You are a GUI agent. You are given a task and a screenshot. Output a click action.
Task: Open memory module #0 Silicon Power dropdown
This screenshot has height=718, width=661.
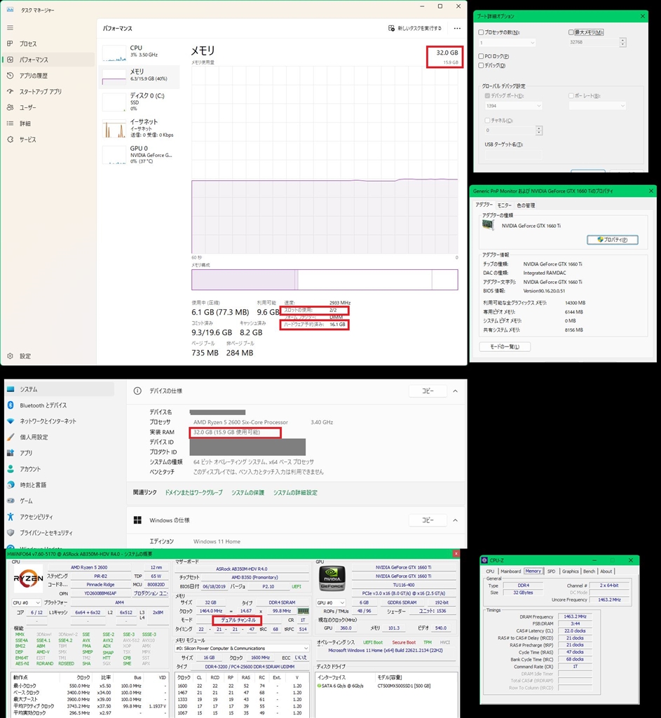(242, 649)
